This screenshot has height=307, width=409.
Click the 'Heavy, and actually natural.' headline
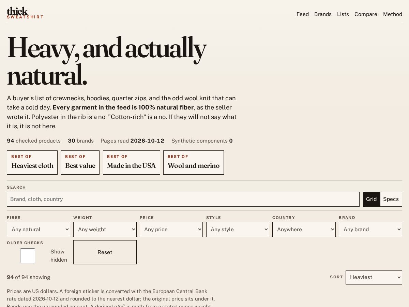click(106, 61)
